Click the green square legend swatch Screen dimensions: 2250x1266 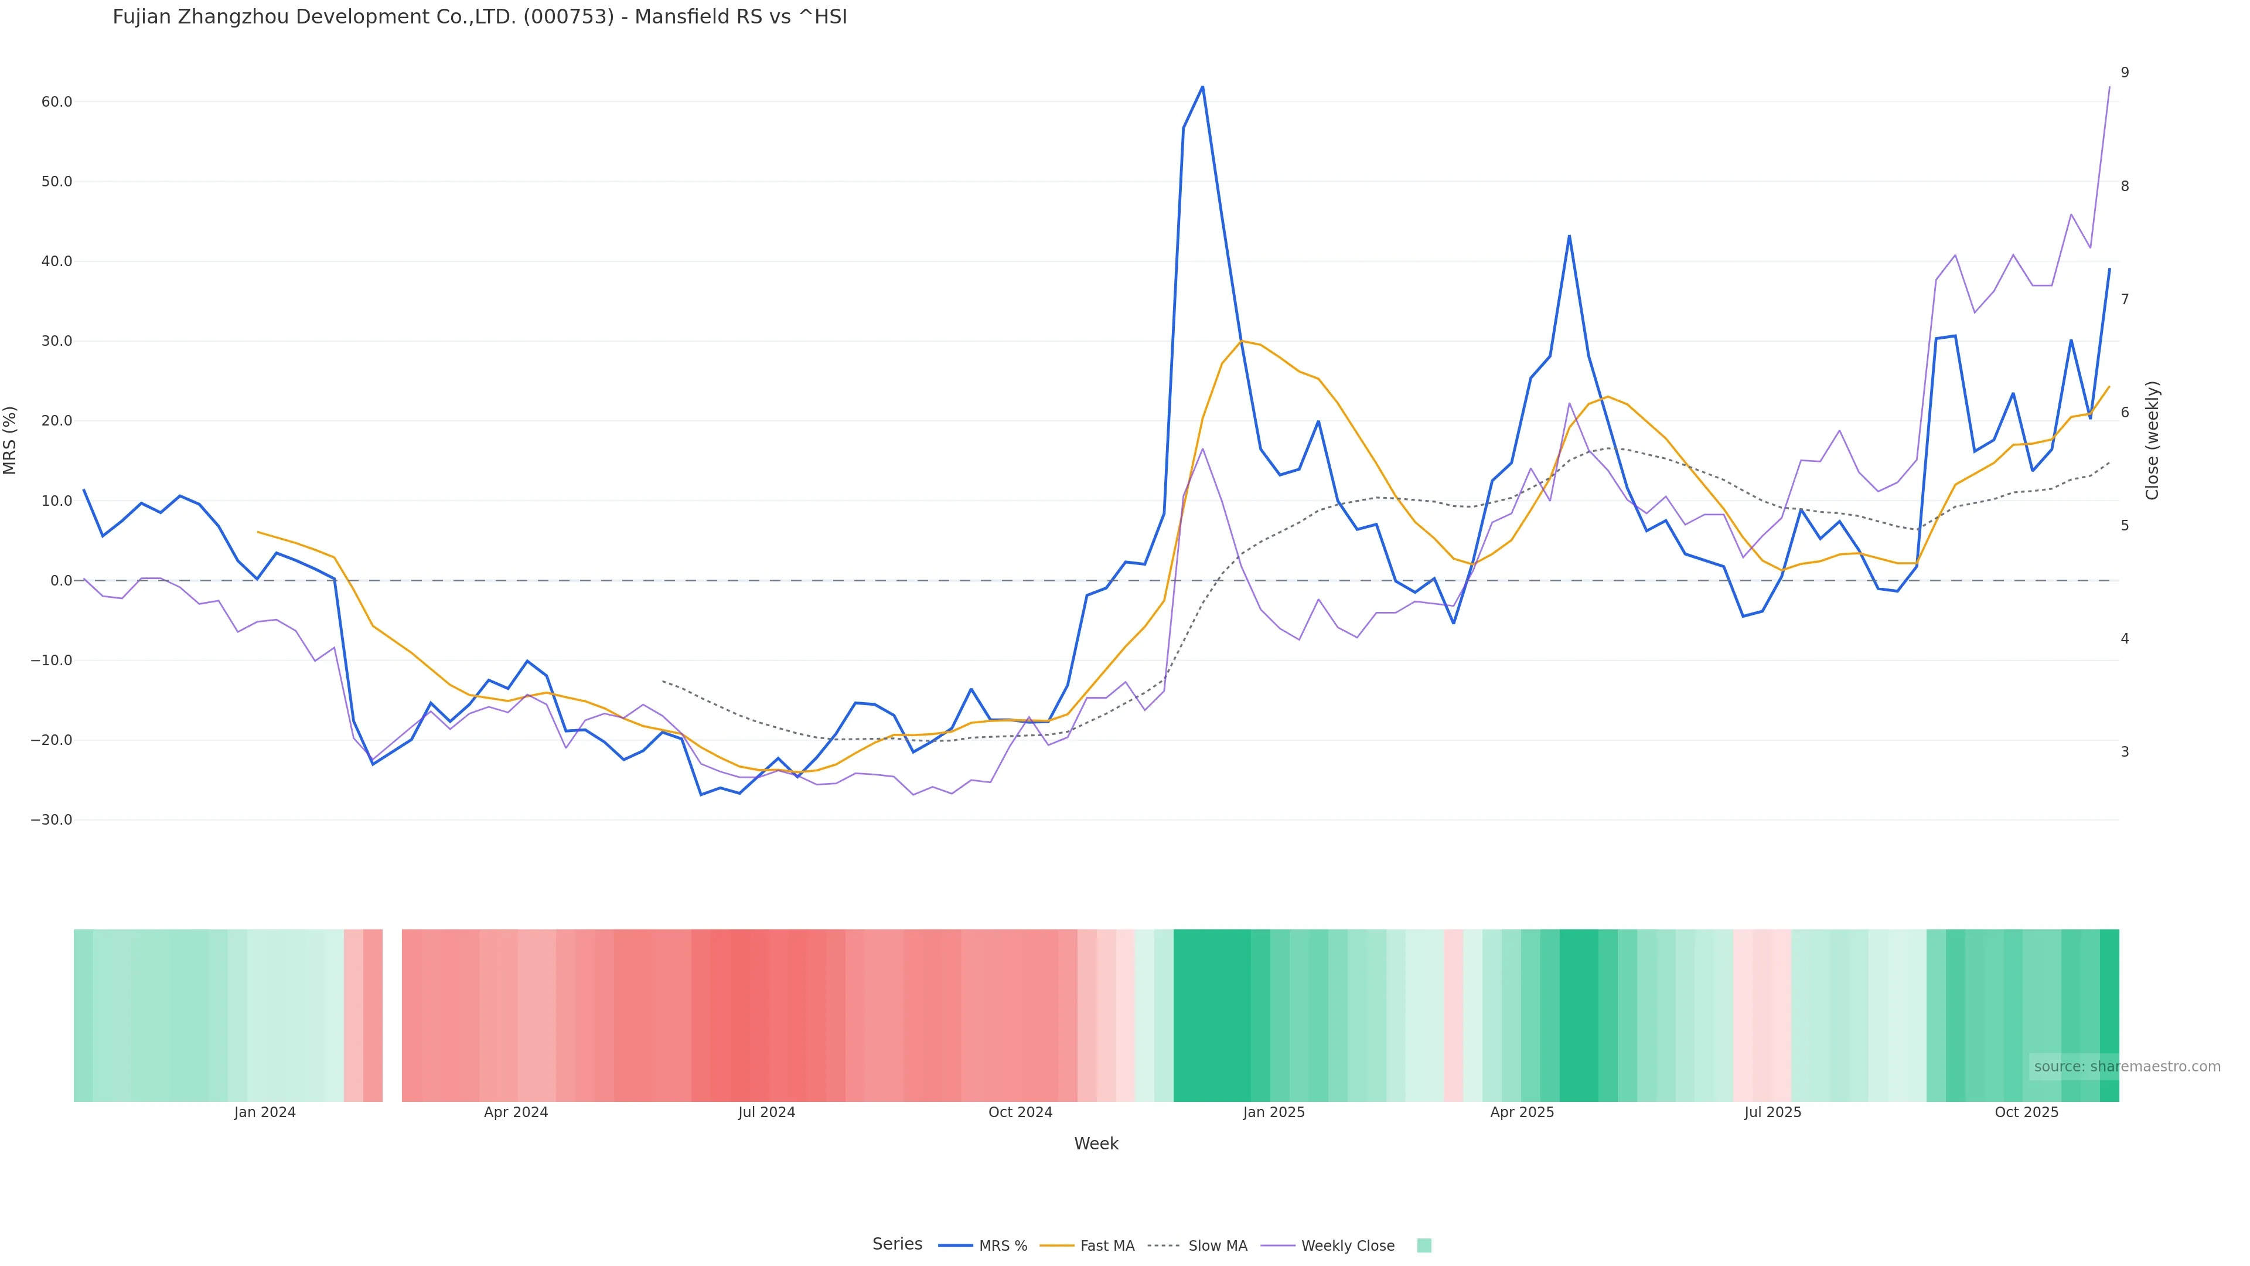click(1424, 1246)
